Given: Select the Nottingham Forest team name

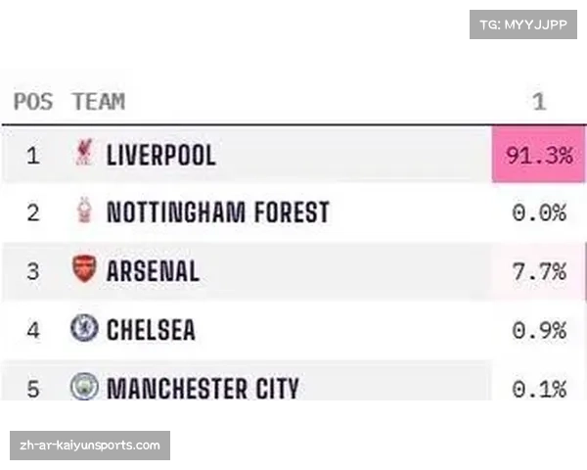Looking at the screenshot, I should pyautogui.click(x=218, y=212).
